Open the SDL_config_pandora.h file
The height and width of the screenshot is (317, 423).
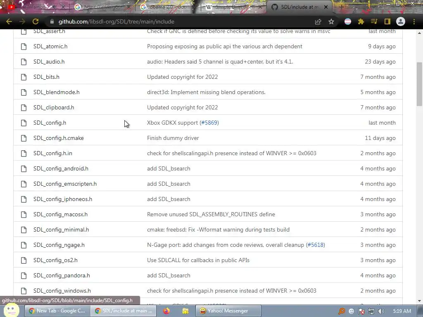pos(62,275)
